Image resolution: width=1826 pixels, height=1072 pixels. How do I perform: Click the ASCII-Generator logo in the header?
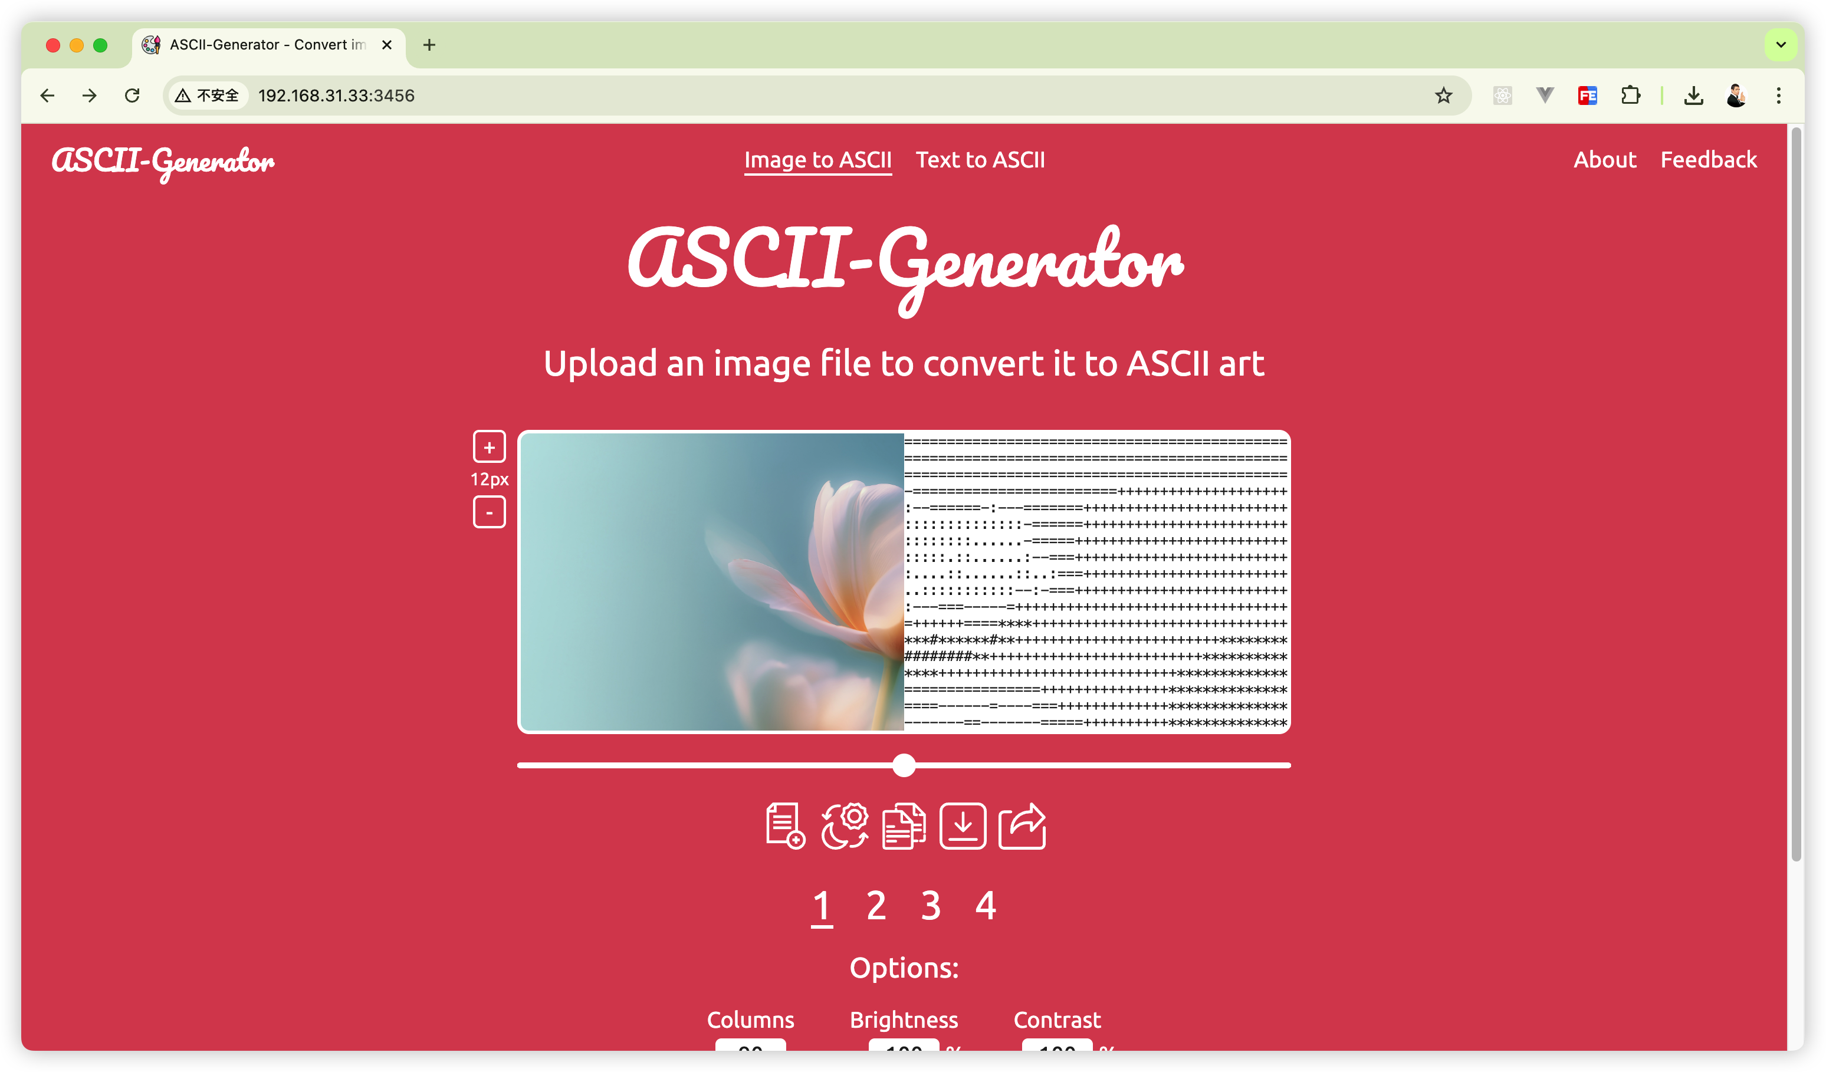tap(163, 161)
